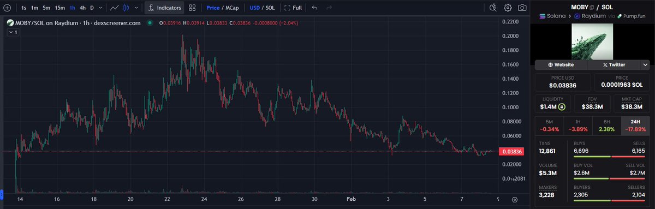Select the 6H stats tab
The height and width of the screenshot is (209, 655).
pyautogui.click(x=606, y=126)
